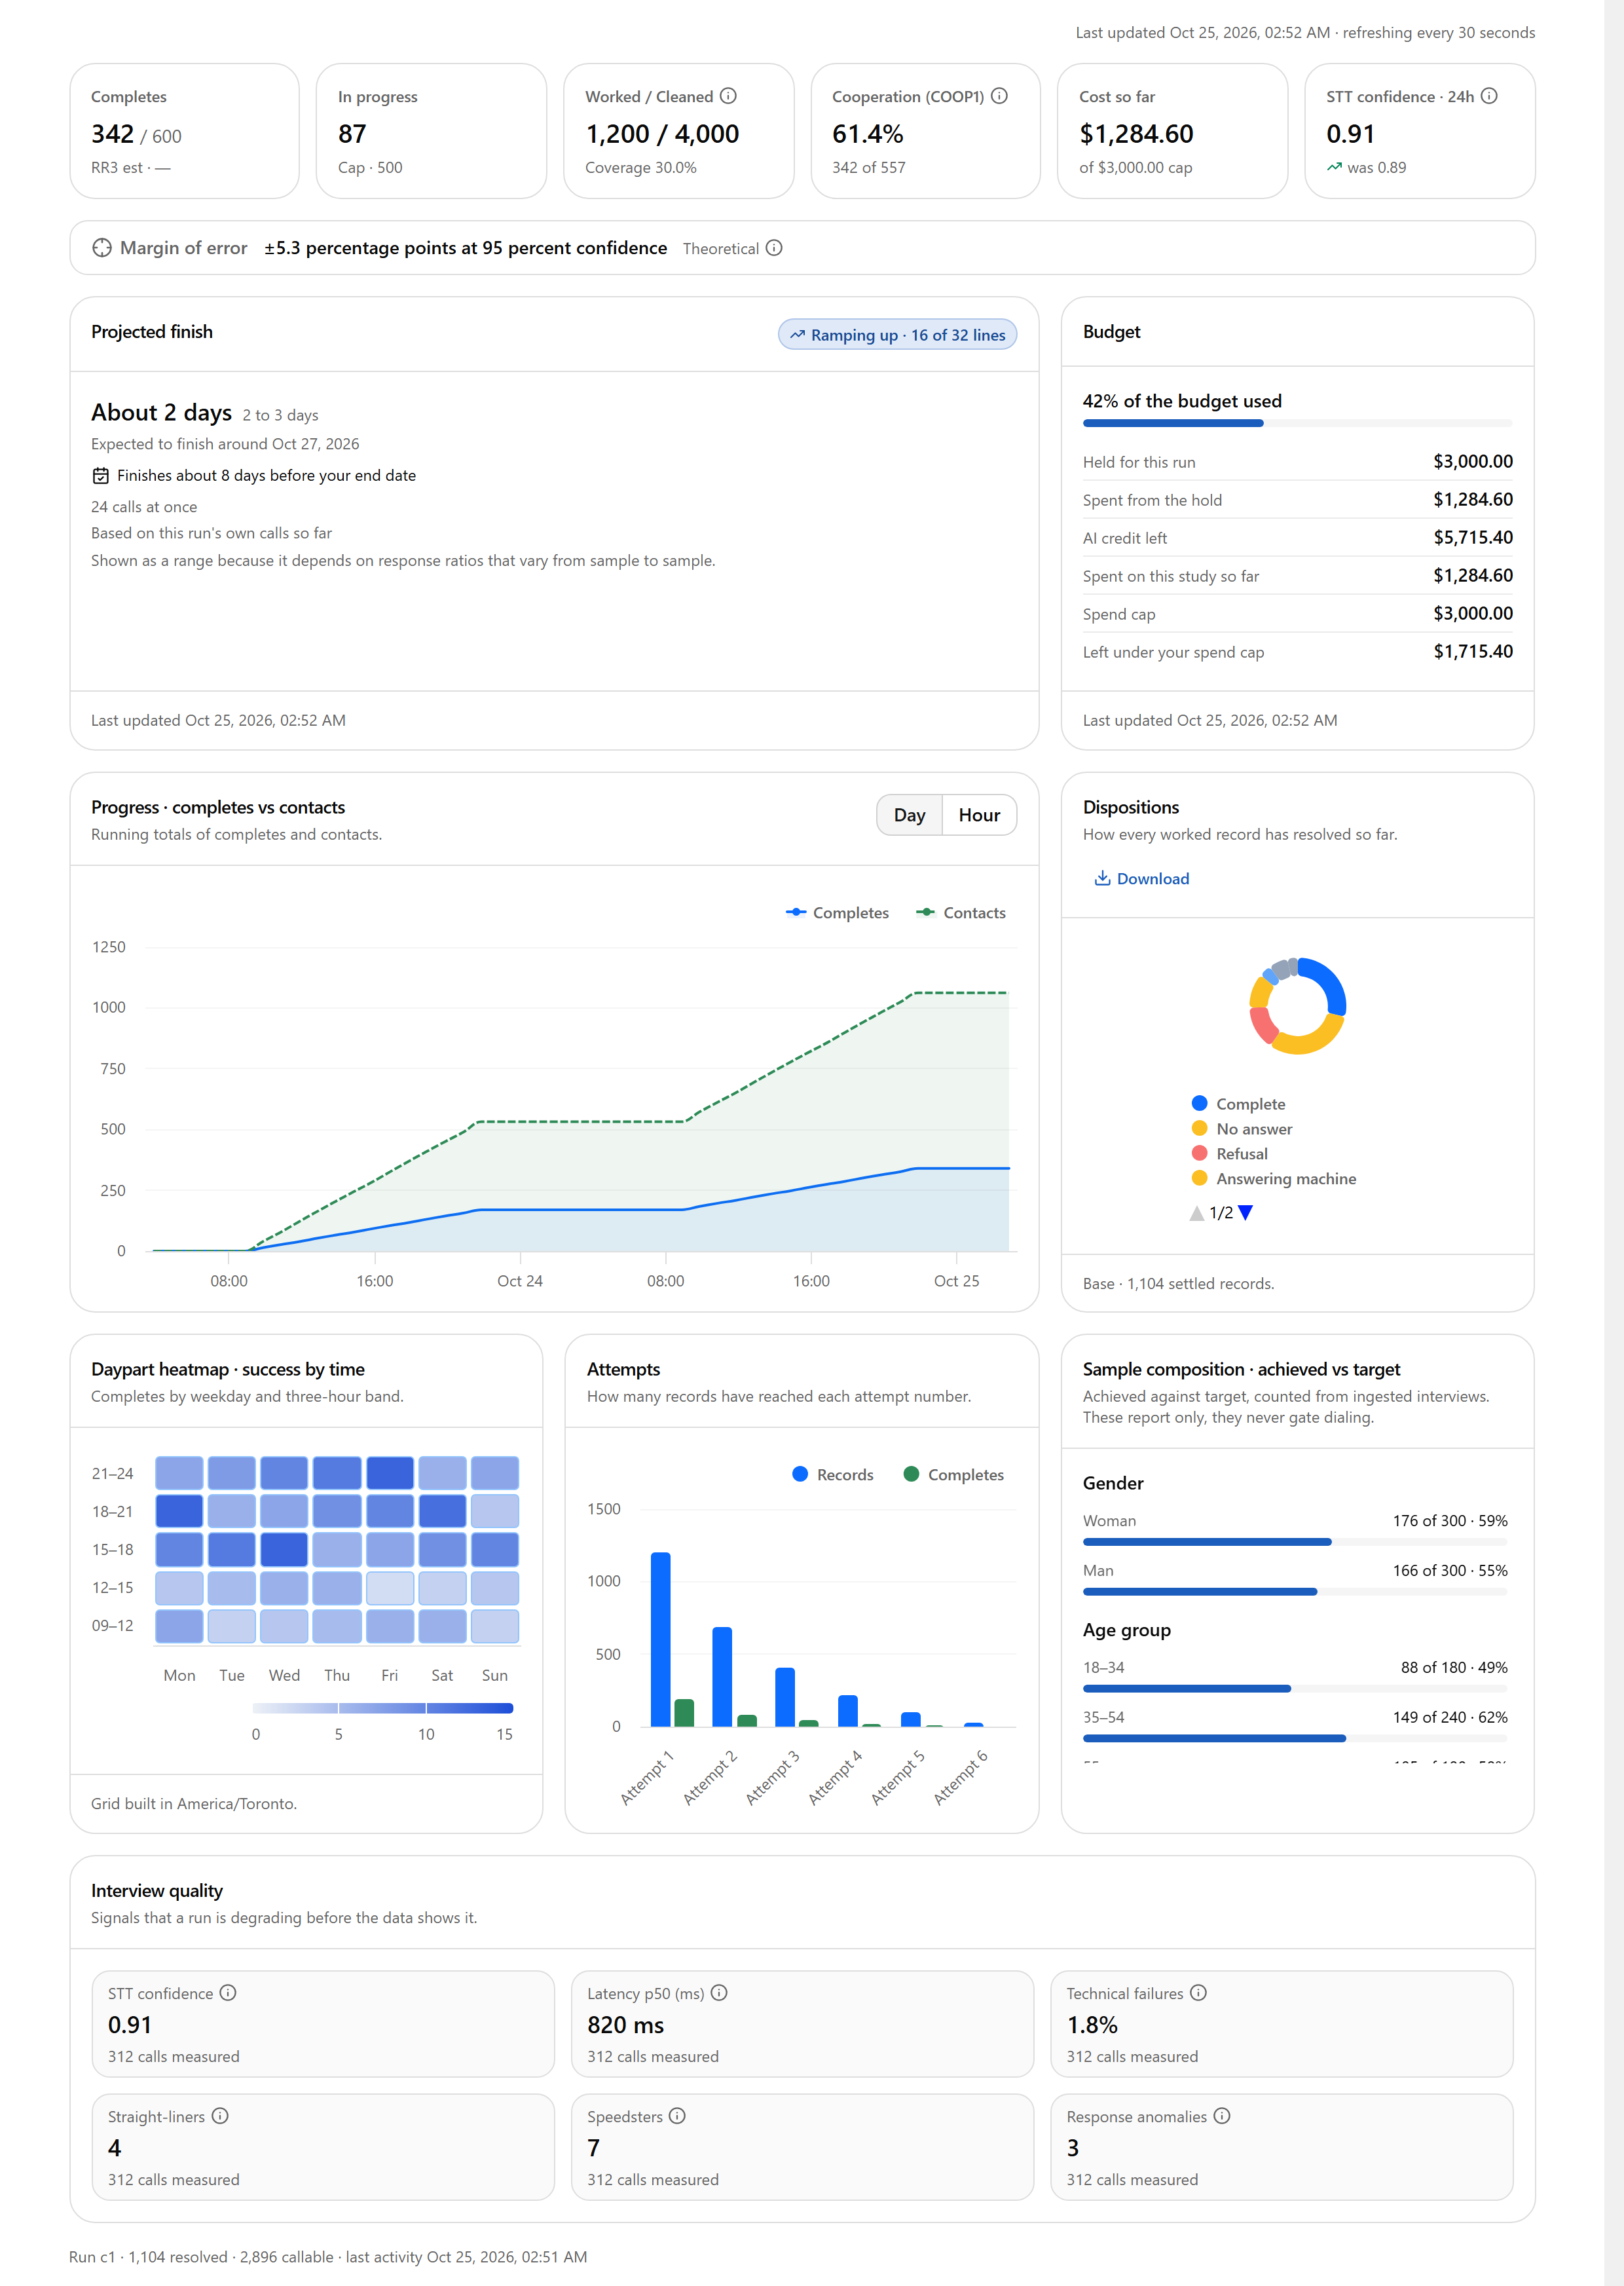The height and width of the screenshot is (2286, 1624).
Task: Go to previous dispositions legend page arrow
Action: 1197,1213
